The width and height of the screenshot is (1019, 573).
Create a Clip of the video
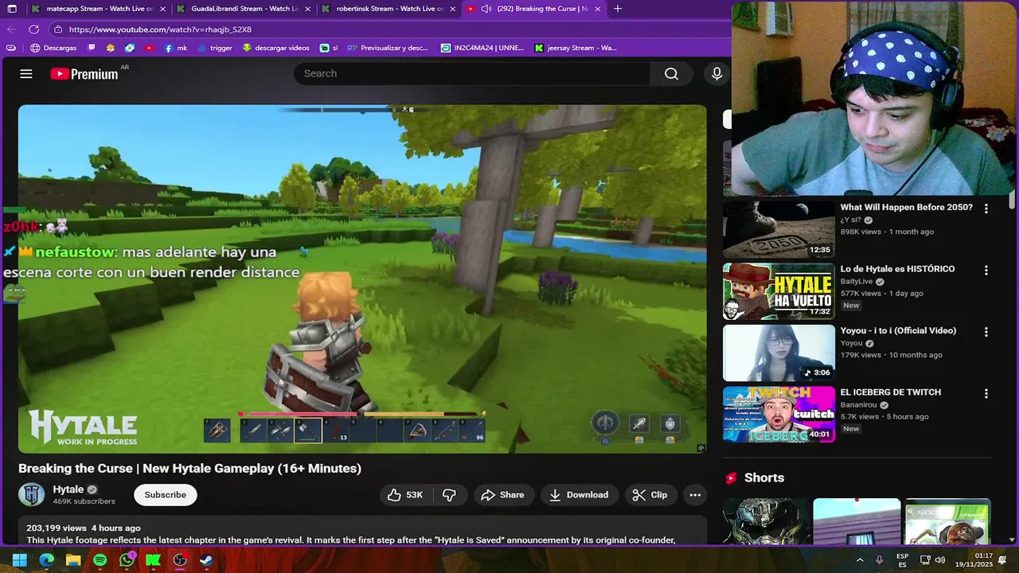coord(650,495)
